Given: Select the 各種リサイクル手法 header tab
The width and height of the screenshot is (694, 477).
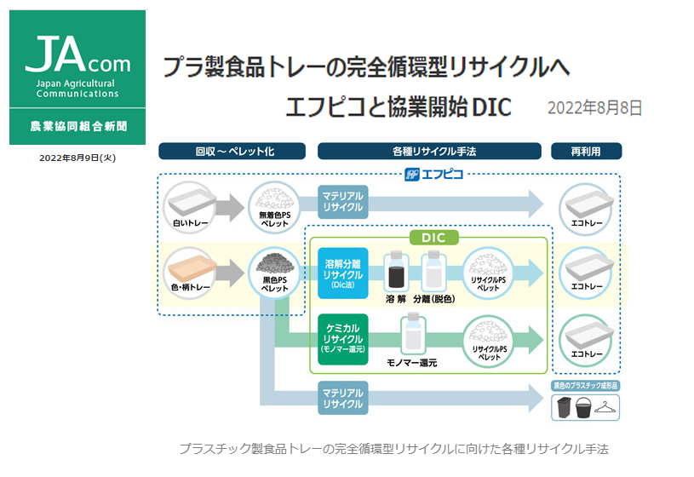Looking at the screenshot, I should pos(429,152).
